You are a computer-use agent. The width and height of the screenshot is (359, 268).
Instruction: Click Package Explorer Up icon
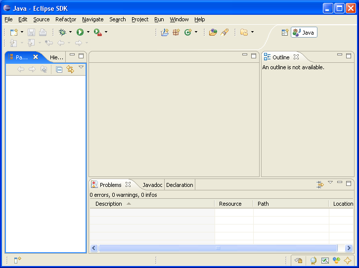point(44,69)
